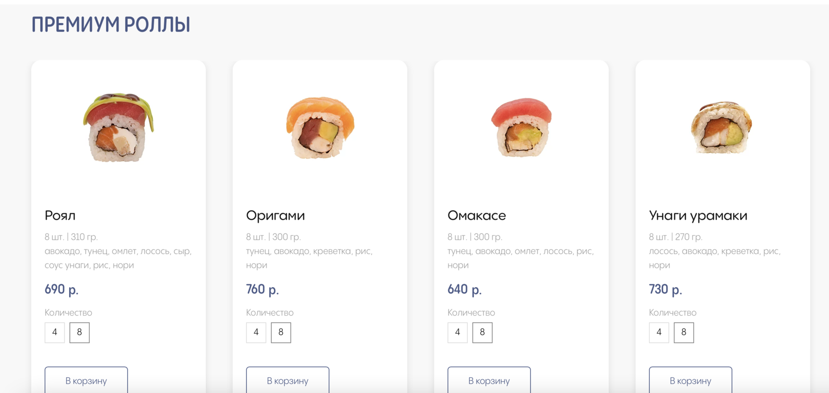The image size is (829, 393).
Task: Select quantity 8 for Унаги урамаки
Action: tap(683, 332)
